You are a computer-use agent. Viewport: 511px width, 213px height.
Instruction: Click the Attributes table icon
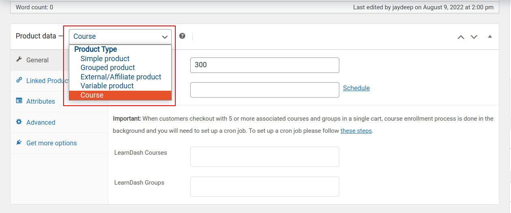(19, 101)
